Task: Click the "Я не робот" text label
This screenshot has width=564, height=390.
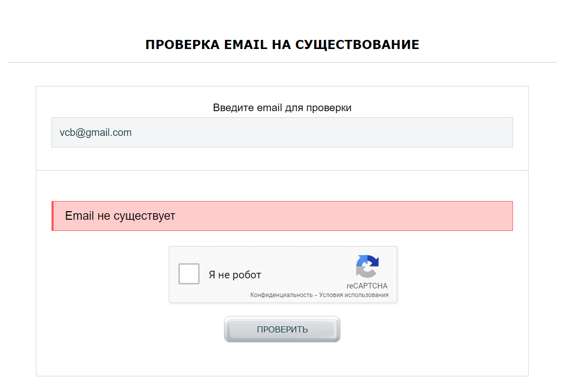Action: click(x=235, y=275)
